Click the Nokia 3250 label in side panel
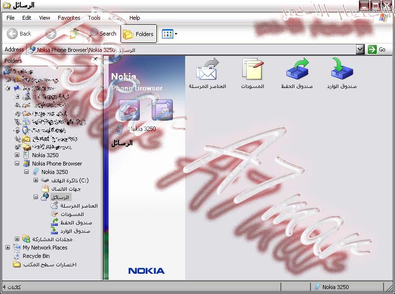This screenshot has width=395, height=294. pos(142,129)
